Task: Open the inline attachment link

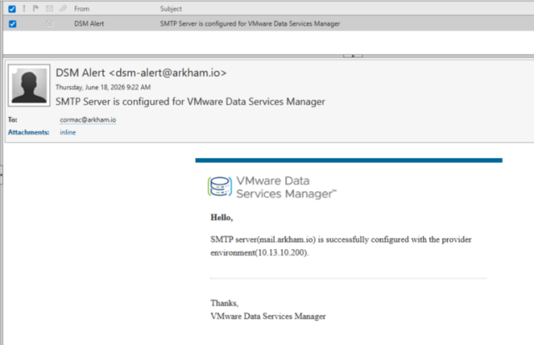Action: click(68, 132)
